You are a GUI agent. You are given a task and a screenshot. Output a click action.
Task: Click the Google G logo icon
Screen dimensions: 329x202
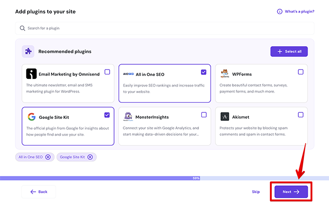[x=32, y=117]
